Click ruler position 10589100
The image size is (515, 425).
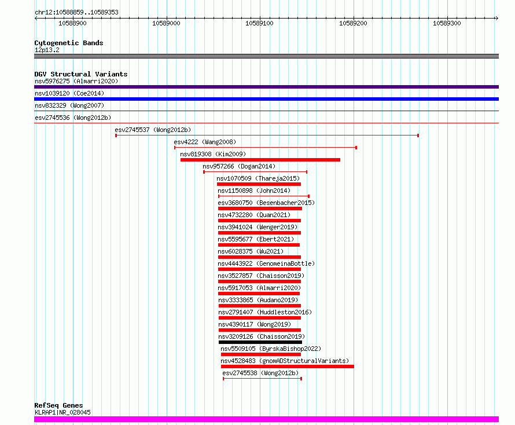point(259,23)
